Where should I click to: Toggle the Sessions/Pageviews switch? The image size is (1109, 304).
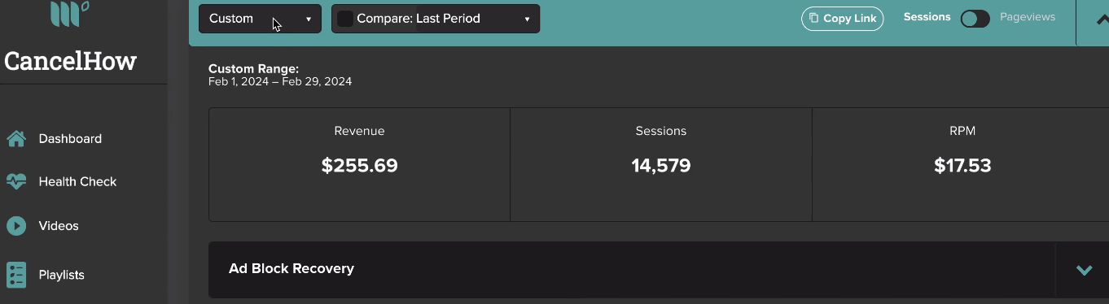(975, 19)
